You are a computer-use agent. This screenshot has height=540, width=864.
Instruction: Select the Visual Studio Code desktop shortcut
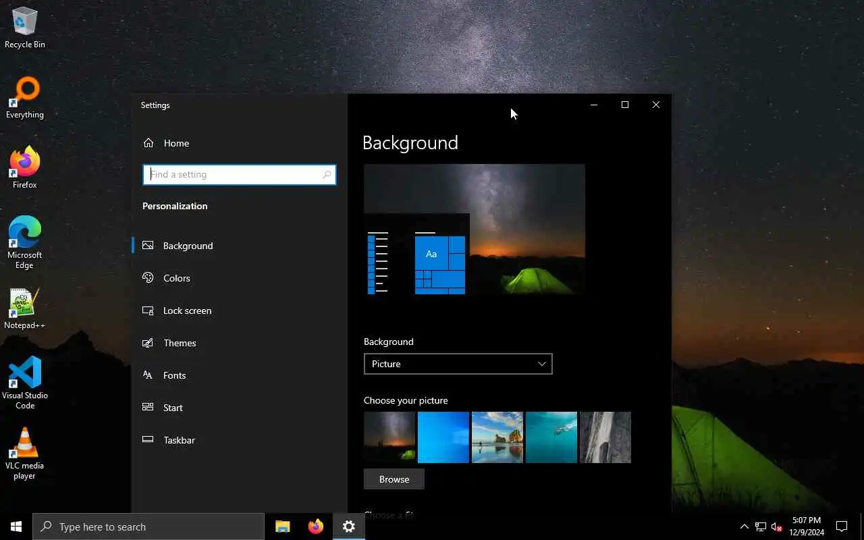(x=25, y=383)
